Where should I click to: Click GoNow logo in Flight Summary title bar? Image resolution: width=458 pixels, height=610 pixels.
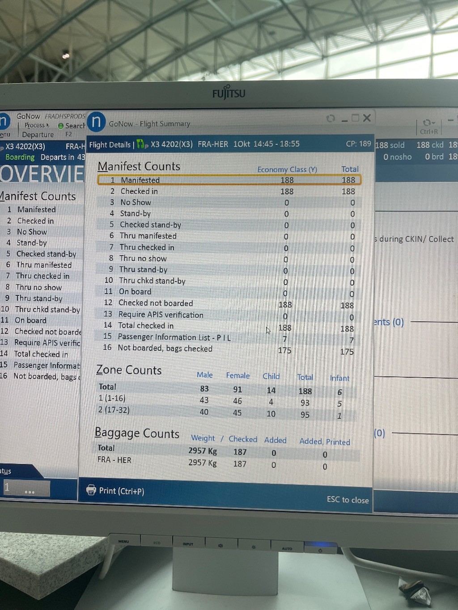(x=96, y=122)
